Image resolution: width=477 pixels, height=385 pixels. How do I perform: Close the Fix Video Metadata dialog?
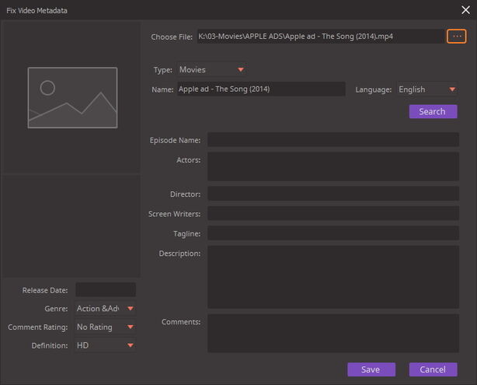[x=465, y=10]
